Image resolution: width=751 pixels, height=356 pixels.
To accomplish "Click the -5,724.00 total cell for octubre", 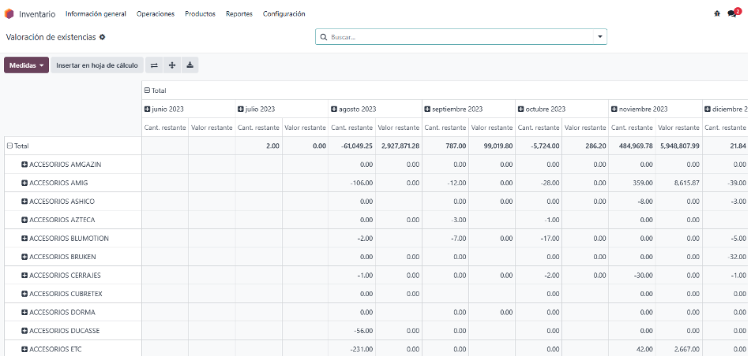I will tap(539, 146).
